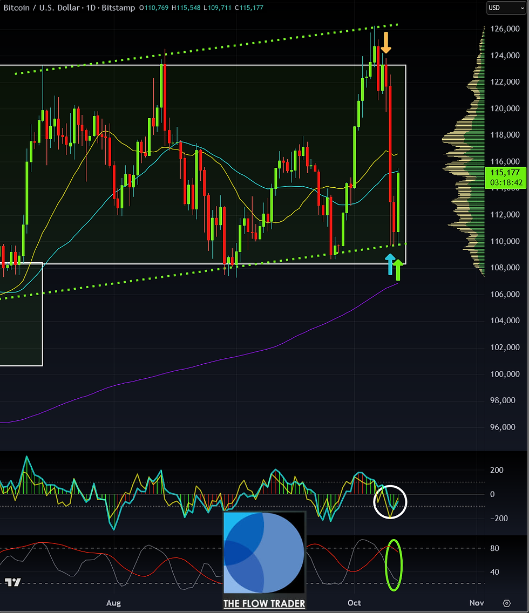
Task: Click the 104,000 price axis label
Action: click(505, 321)
